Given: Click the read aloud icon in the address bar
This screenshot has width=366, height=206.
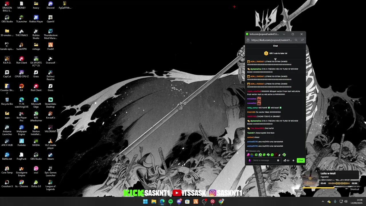Looking at the screenshot, I should click(x=302, y=40).
